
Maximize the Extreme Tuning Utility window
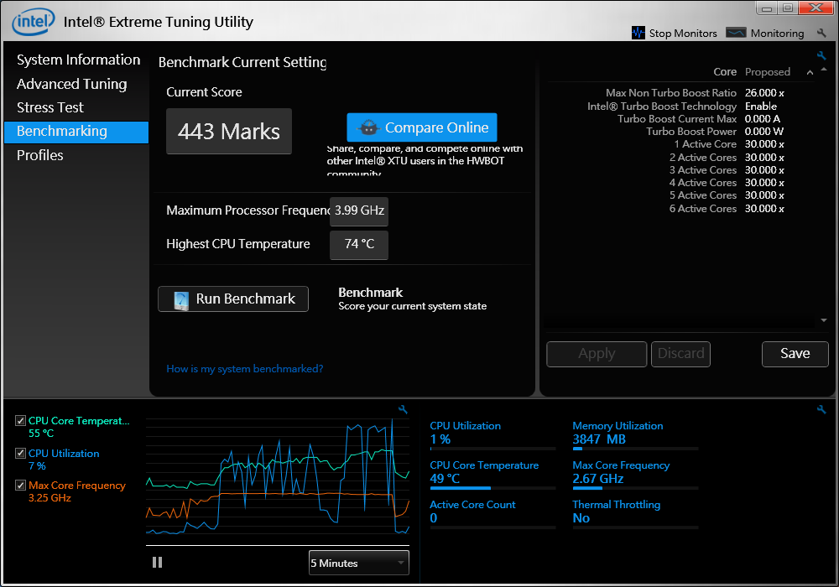788,8
